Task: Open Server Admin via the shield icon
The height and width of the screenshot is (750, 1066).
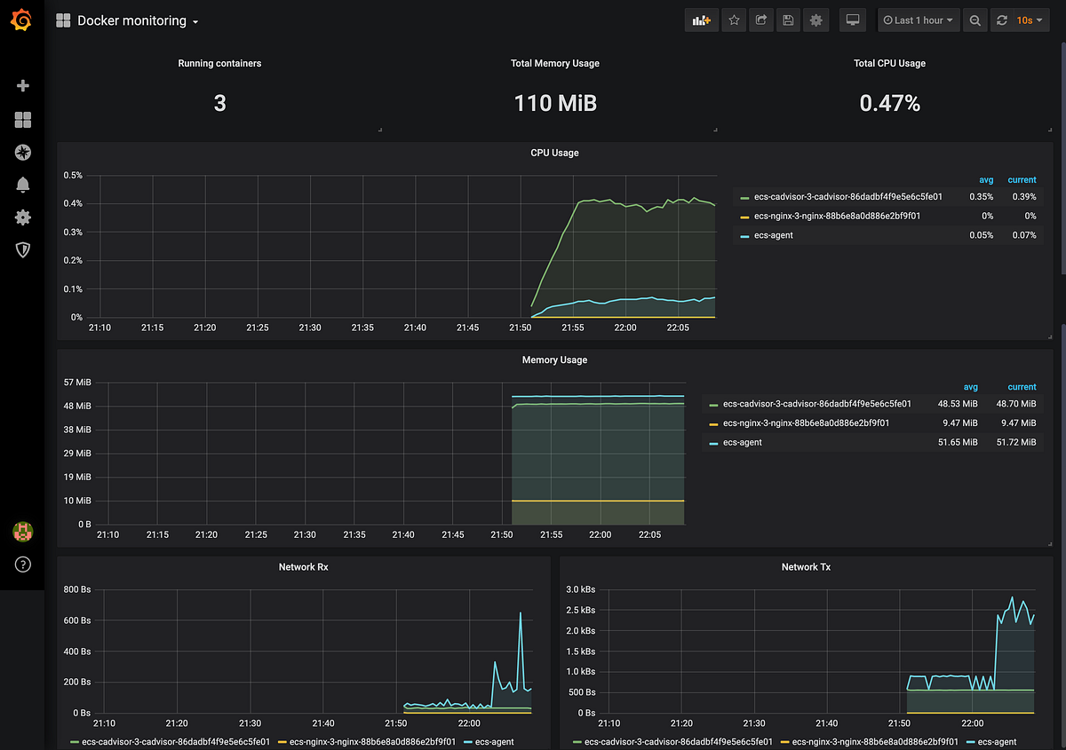Action: (x=22, y=249)
